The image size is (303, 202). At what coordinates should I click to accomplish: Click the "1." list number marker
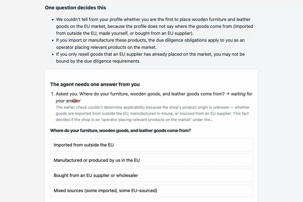pyautogui.click(x=53, y=94)
